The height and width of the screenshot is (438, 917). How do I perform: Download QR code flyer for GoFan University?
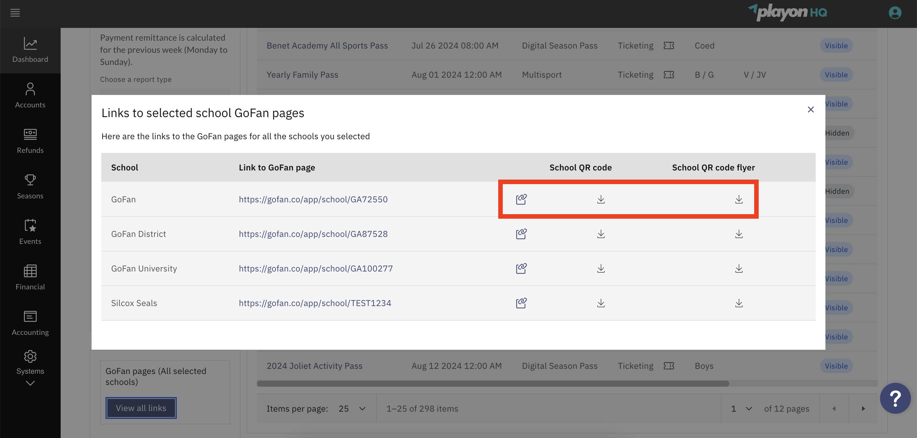click(739, 268)
